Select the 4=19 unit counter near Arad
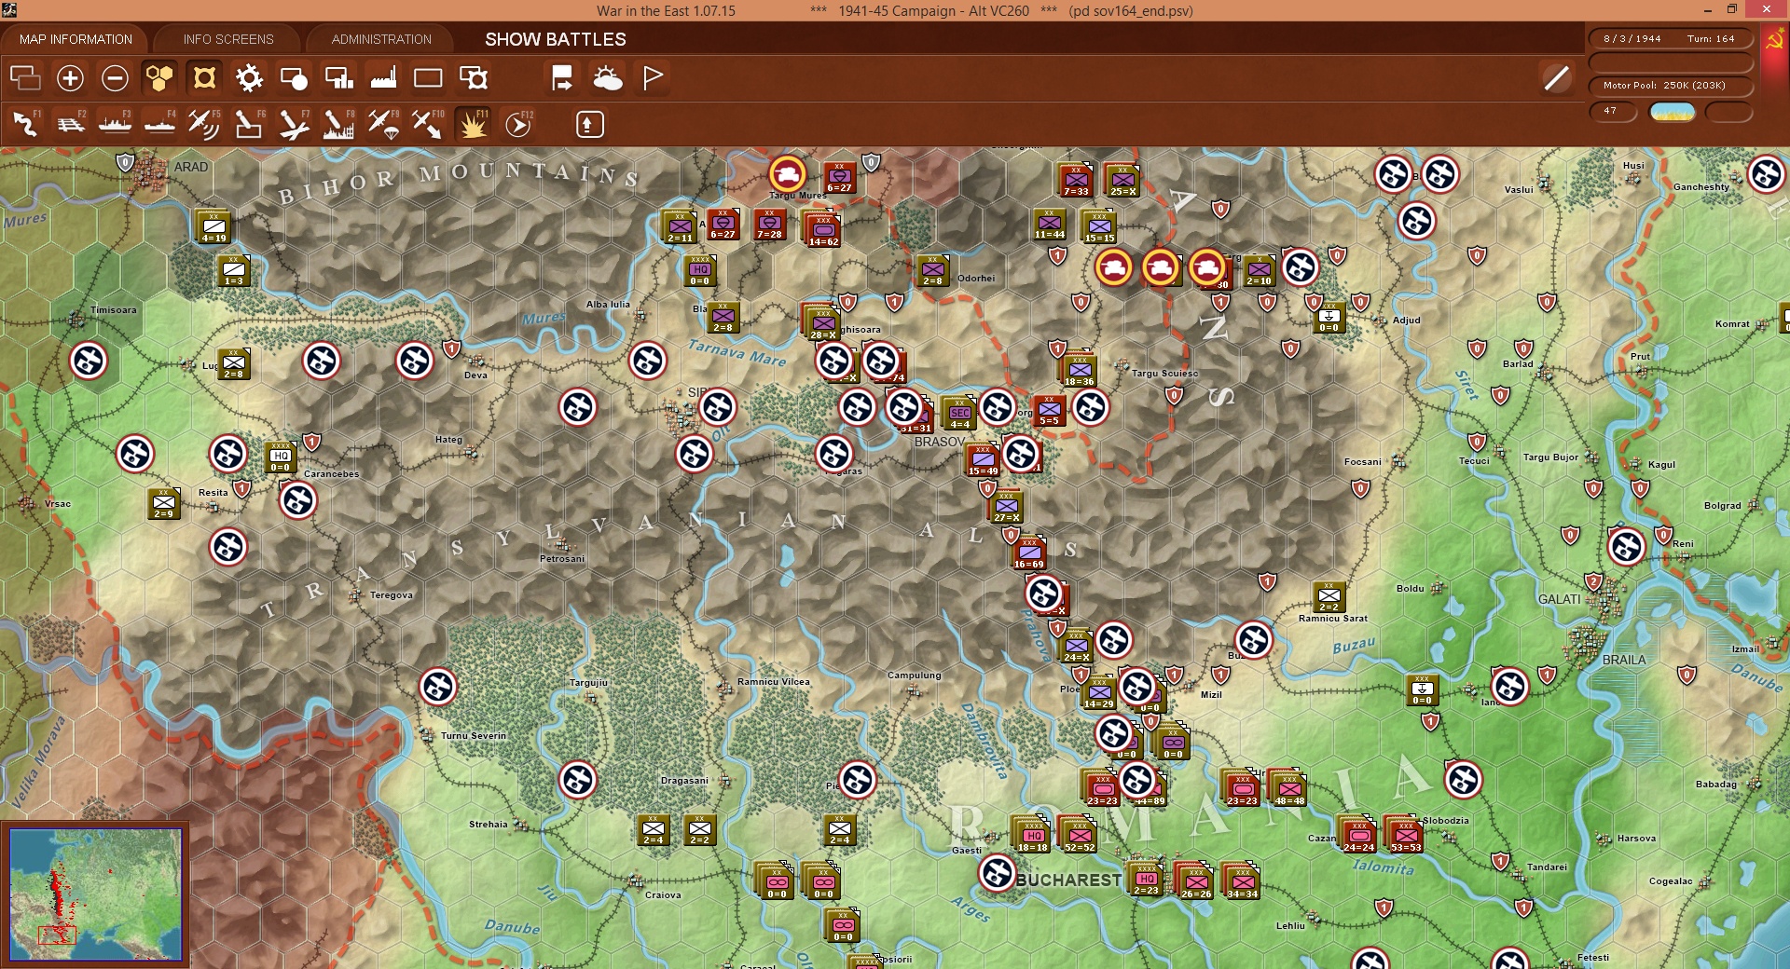Image resolution: width=1790 pixels, height=969 pixels. 213,226
